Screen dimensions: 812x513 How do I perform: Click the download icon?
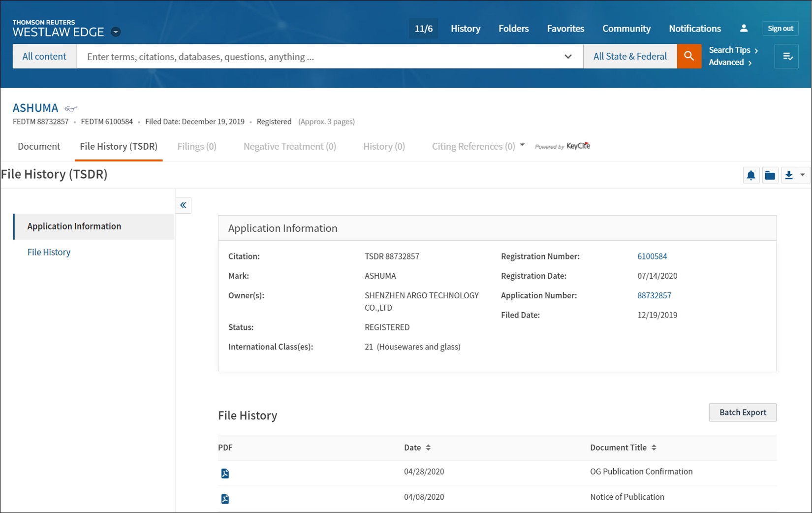[789, 175]
